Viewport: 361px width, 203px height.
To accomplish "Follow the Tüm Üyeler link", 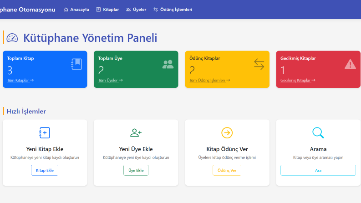I will pos(110,80).
